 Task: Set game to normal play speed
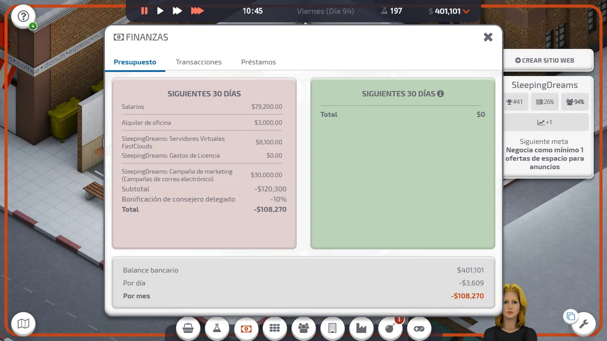click(160, 11)
